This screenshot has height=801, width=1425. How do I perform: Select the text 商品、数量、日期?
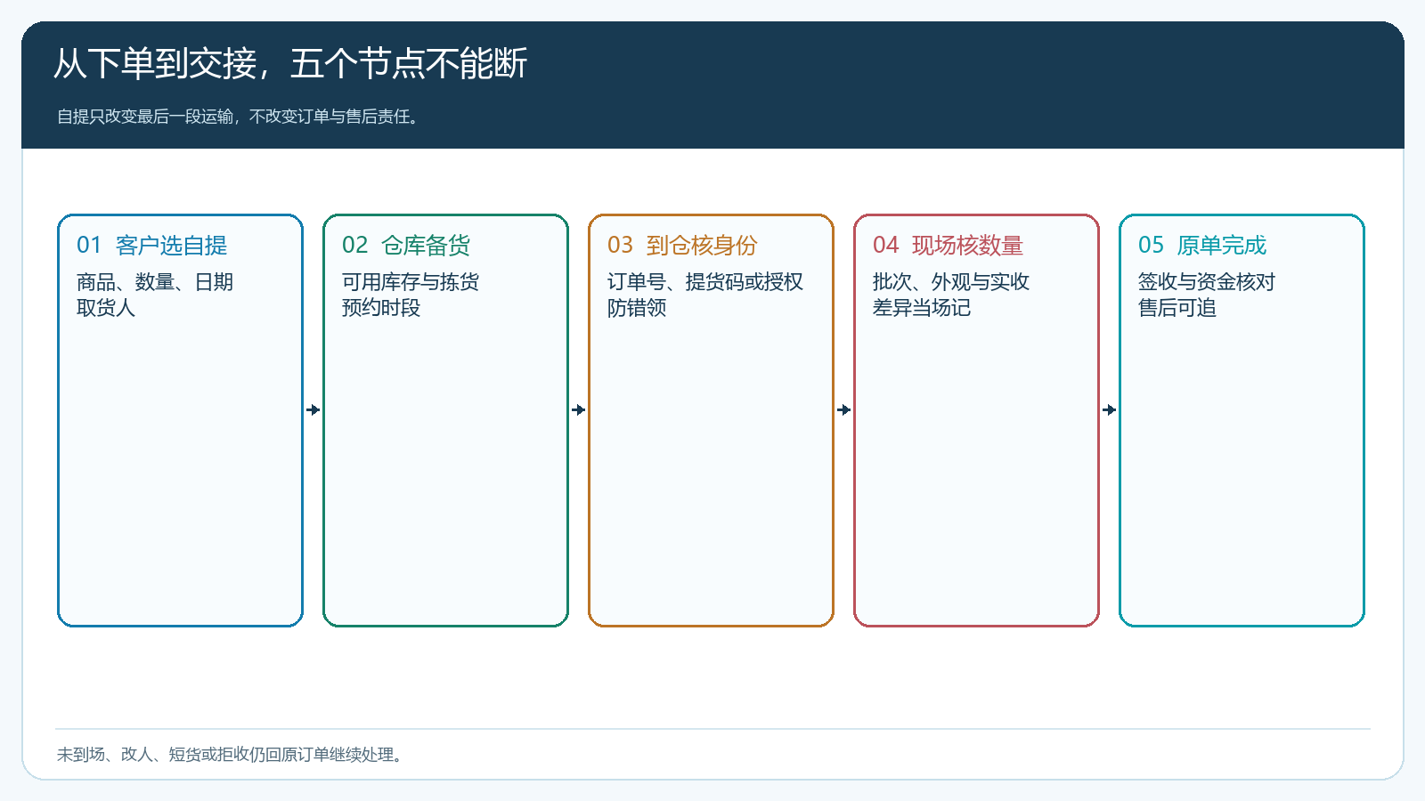(x=155, y=282)
